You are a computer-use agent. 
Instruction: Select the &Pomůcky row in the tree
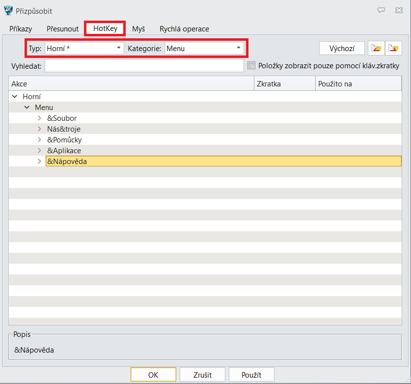(64, 140)
